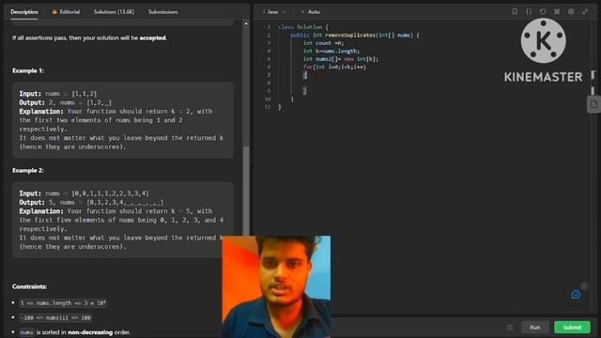Click the '-100 <= nums[i] <= 100' constraint

[x=55, y=317]
